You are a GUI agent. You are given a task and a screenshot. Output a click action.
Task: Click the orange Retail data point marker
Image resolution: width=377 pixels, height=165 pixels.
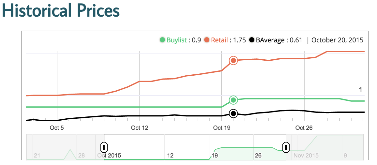[x=233, y=60]
